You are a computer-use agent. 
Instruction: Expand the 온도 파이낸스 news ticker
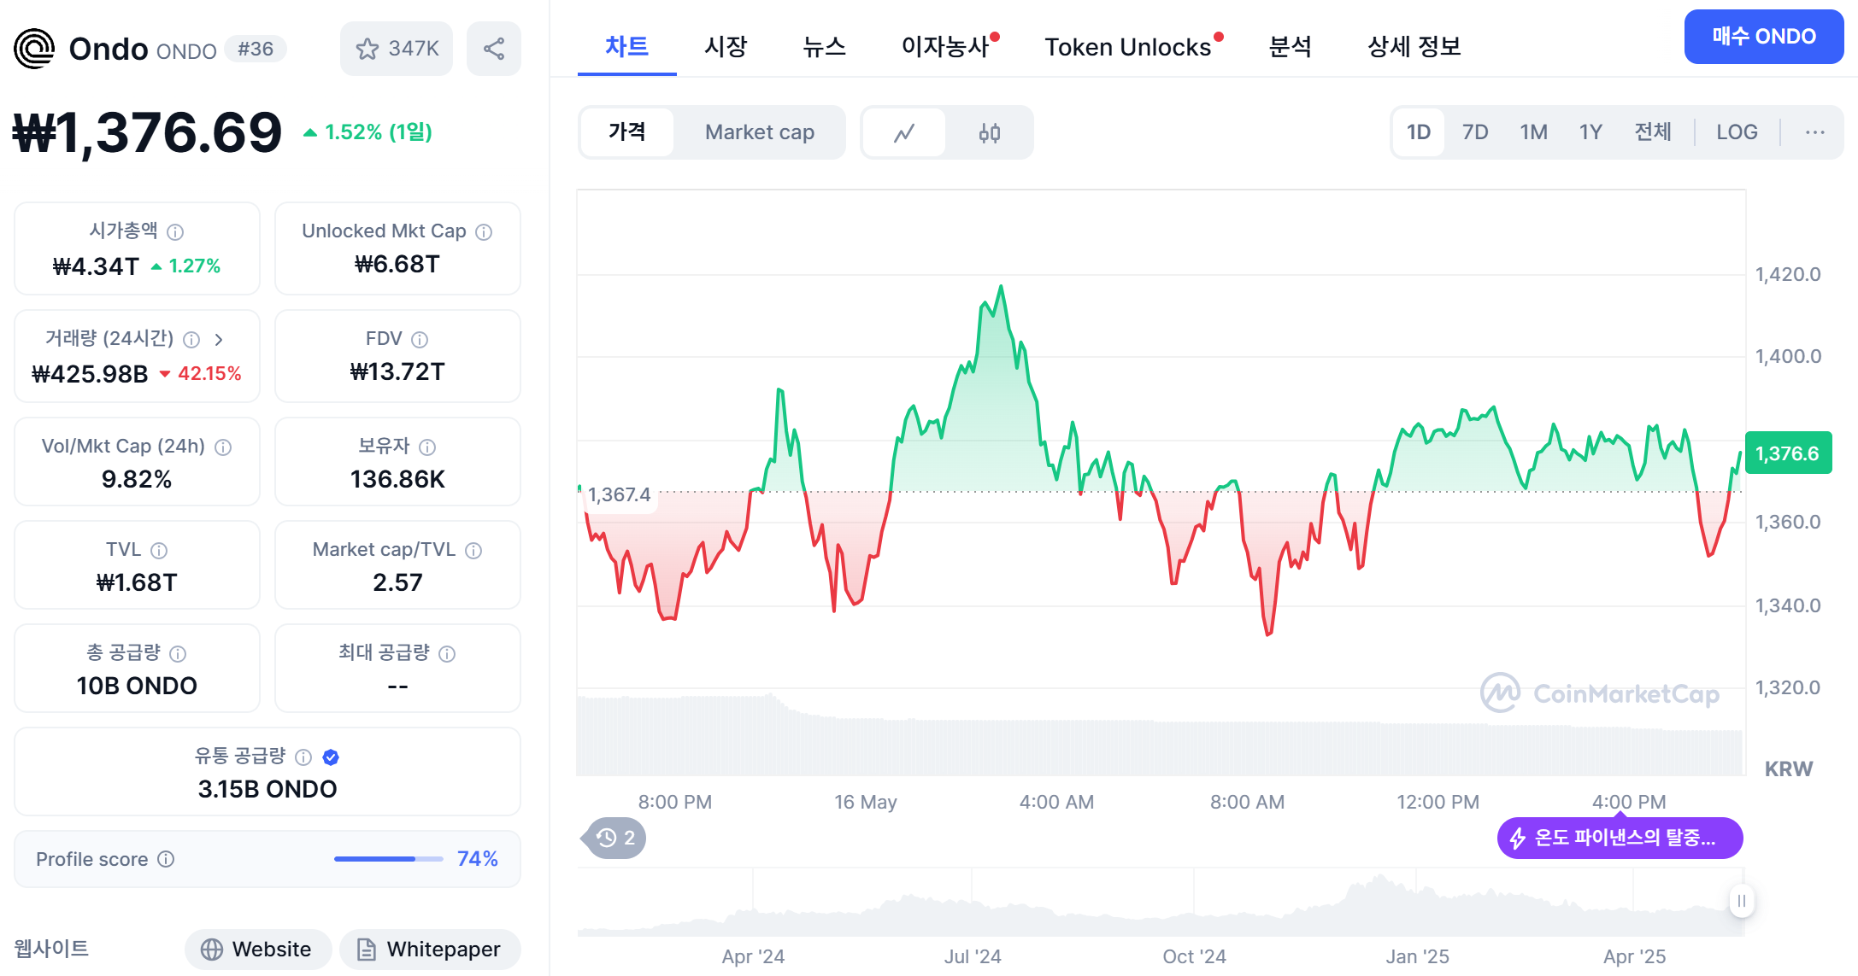[x=1618, y=838]
